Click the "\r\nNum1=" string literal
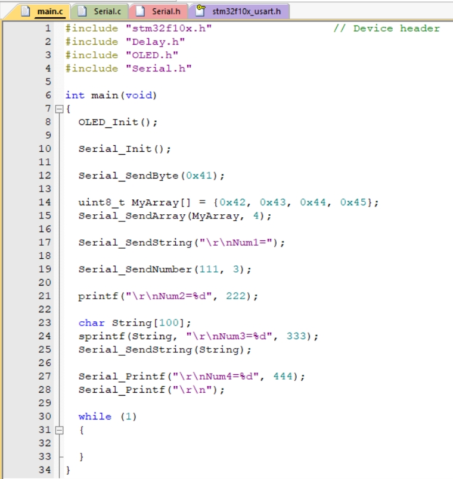 pos(235,243)
